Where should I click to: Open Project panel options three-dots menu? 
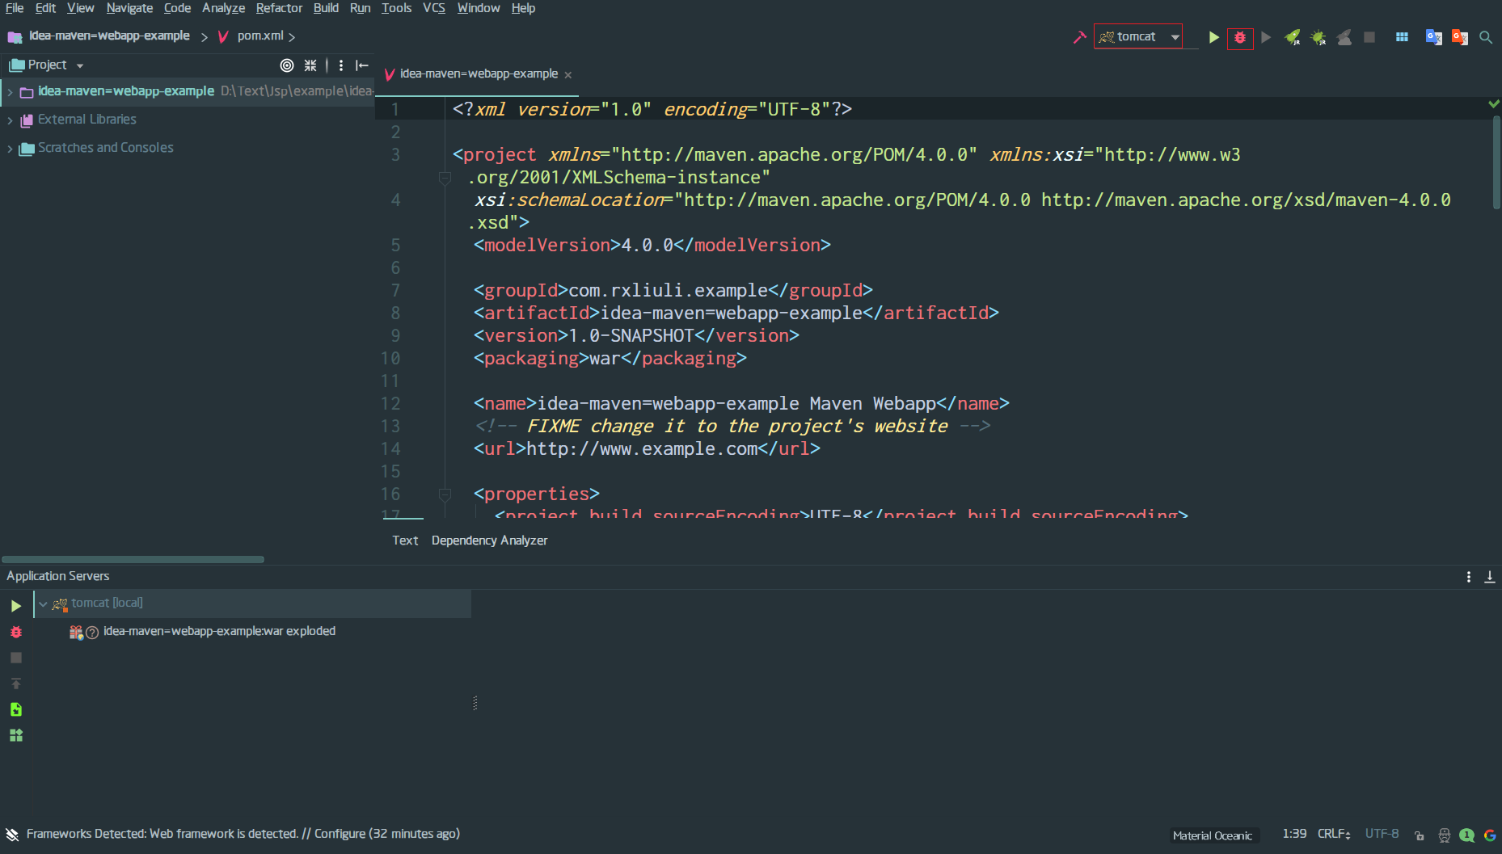pyautogui.click(x=341, y=65)
